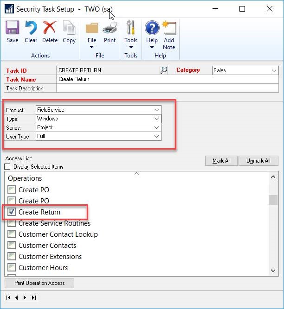Go to the next record
Image resolution: width=284 pixels, height=309 pixels.
click(x=25, y=297)
